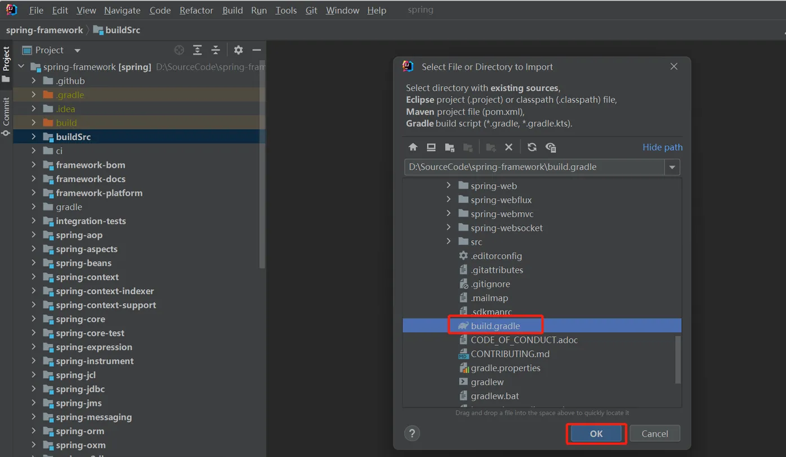The width and height of the screenshot is (786, 457).
Task: Click the Home directory icon in import dialog
Action: coord(413,147)
